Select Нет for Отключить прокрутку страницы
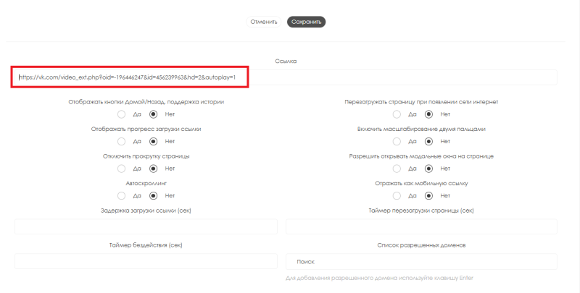 153,169
